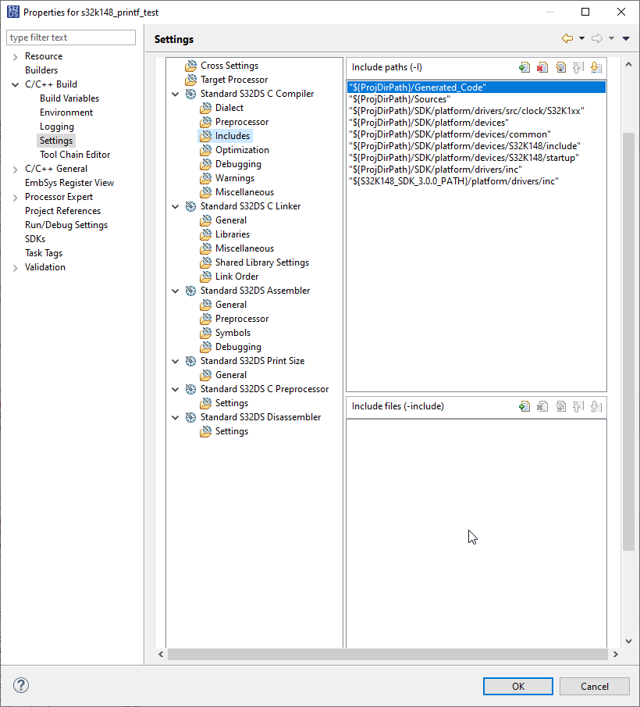This screenshot has height=707, width=640.
Task: Open SDKs page
Action: tap(35, 239)
